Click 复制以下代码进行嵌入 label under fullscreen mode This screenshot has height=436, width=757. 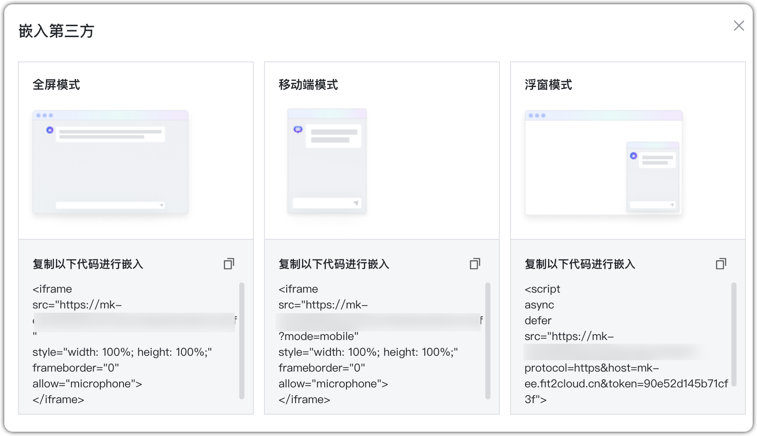click(88, 265)
